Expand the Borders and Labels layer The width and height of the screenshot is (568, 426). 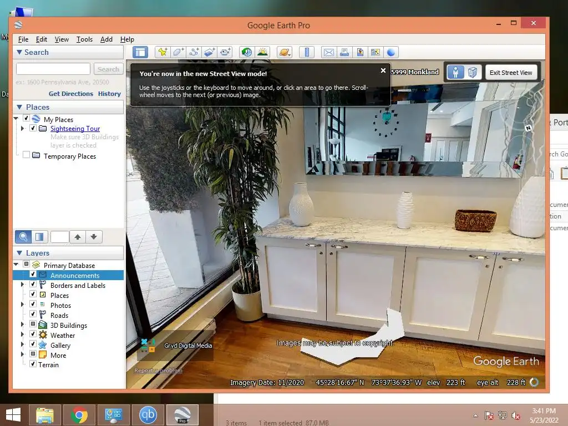(22, 285)
